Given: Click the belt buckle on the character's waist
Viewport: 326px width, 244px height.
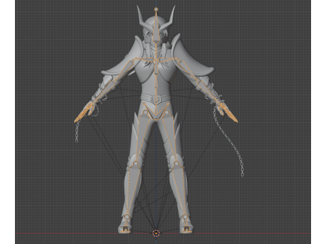Looking at the screenshot, I should pyautogui.click(x=156, y=99).
